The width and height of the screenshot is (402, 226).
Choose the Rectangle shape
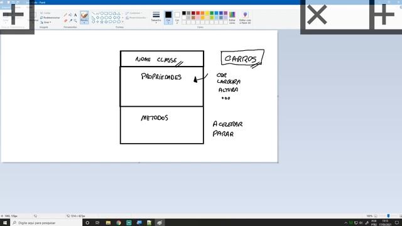tap(106, 13)
